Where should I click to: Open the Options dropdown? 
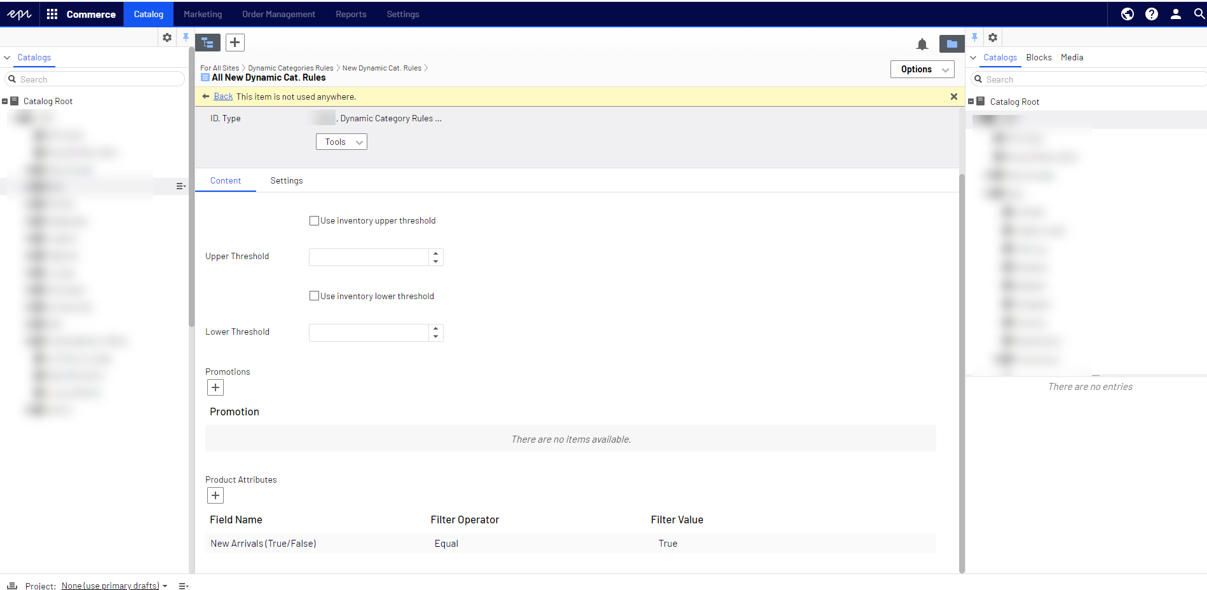click(922, 69)
